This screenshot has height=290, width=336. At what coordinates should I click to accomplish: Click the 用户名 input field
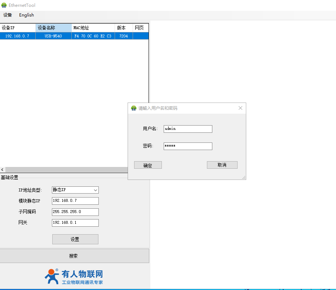point(188,129)
